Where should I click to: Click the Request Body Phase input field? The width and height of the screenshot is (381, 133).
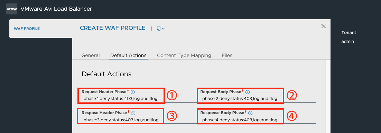coord(258,99)
